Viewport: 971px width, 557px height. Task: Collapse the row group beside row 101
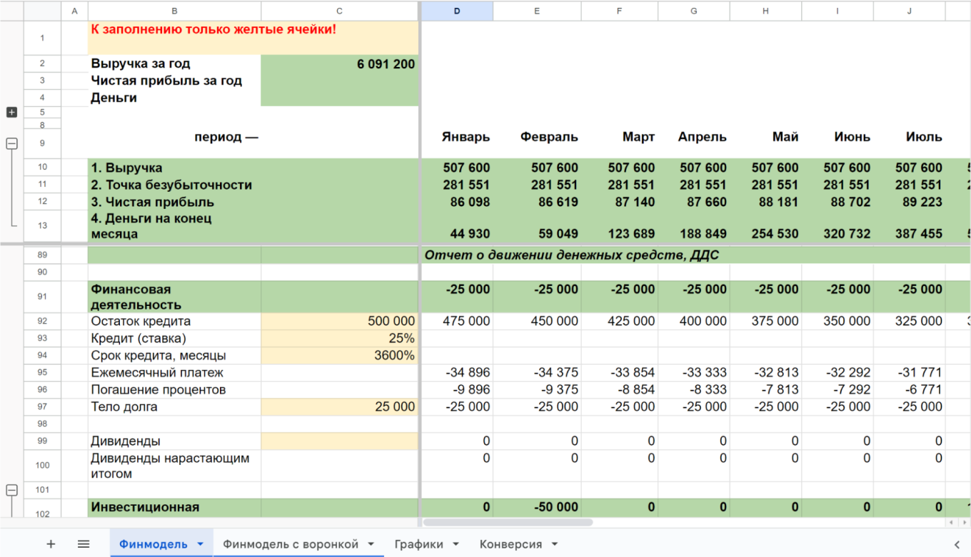coord(11,490)
